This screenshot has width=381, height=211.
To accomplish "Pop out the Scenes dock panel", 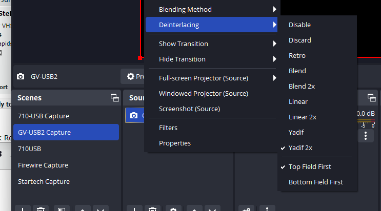I will (114, 98).
